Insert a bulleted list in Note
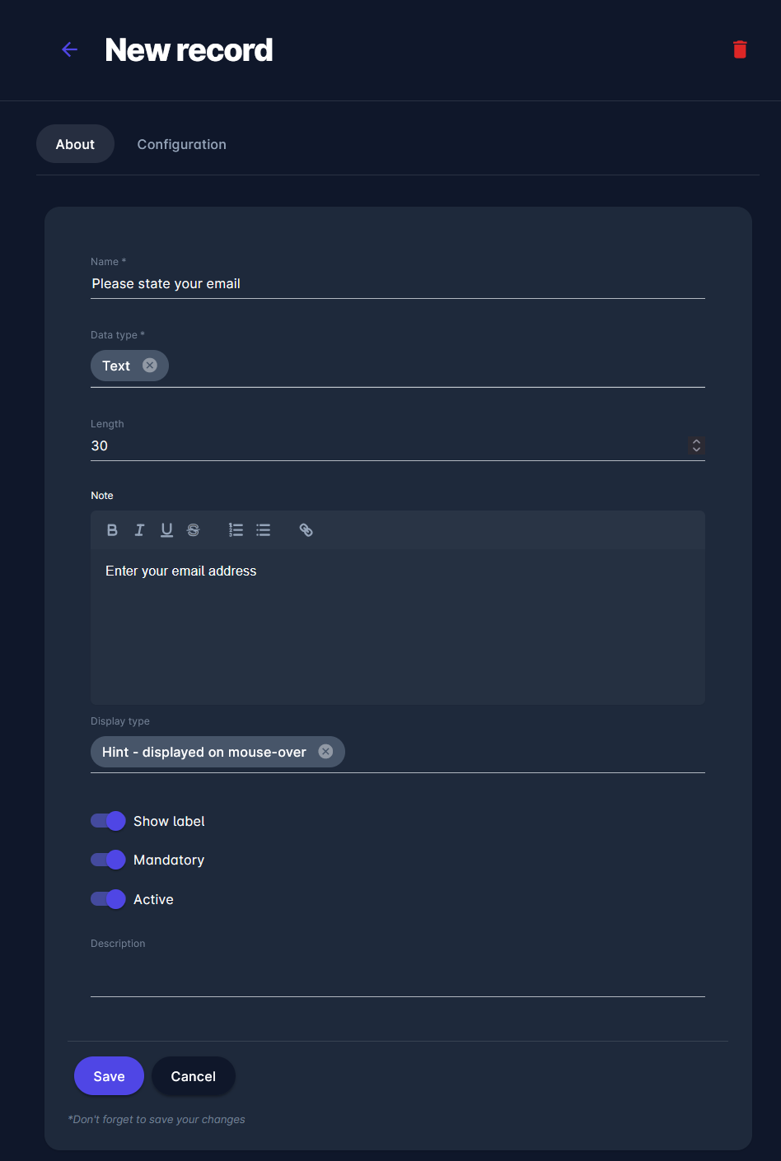 (x=264, y=530)
